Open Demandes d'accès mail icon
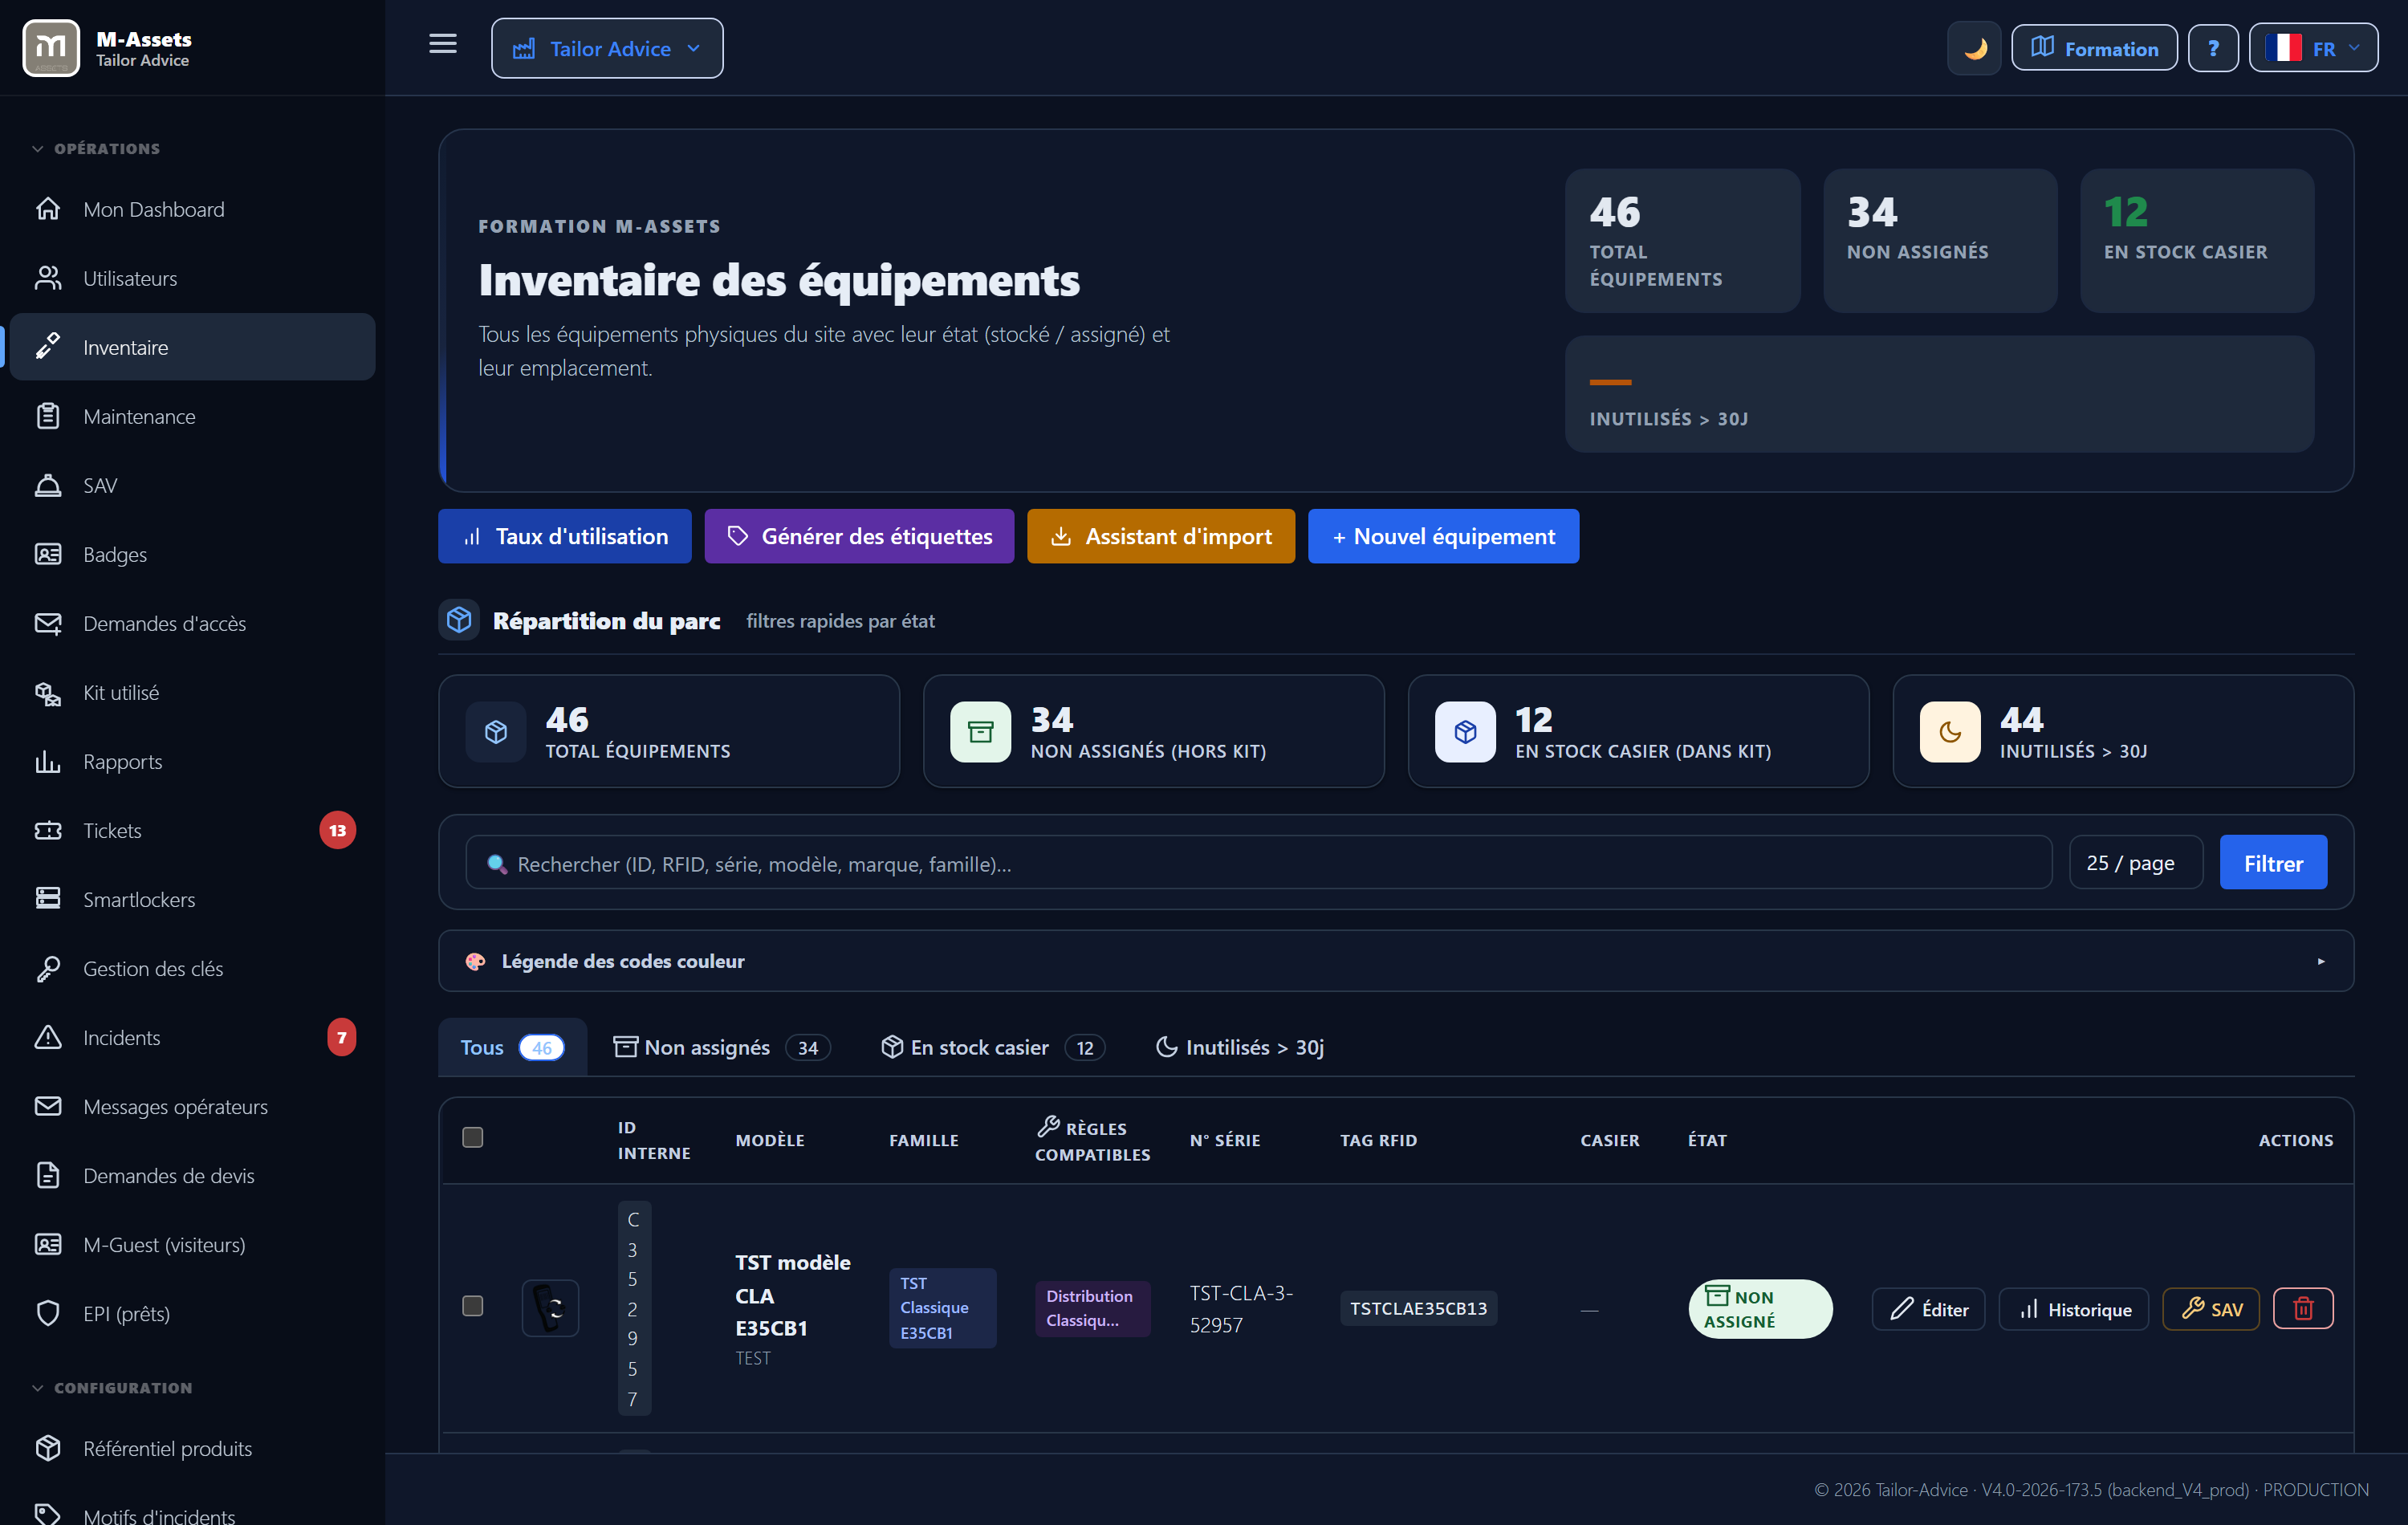 (x=48, y=623)
